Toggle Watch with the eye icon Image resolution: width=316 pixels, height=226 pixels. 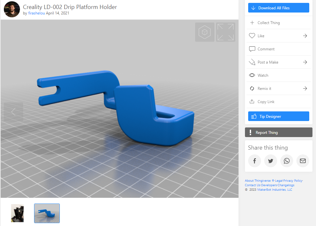click(x=252, y=75)
